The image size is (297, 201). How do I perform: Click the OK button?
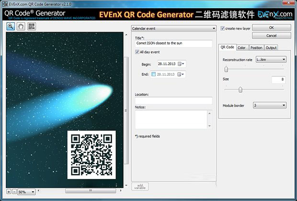(272, 28)
